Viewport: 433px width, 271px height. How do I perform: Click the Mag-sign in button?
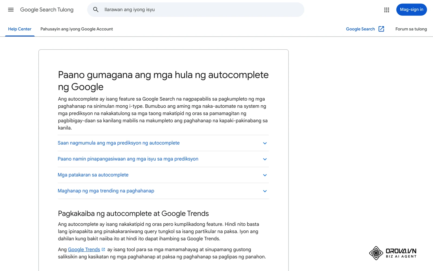point(411,10)
